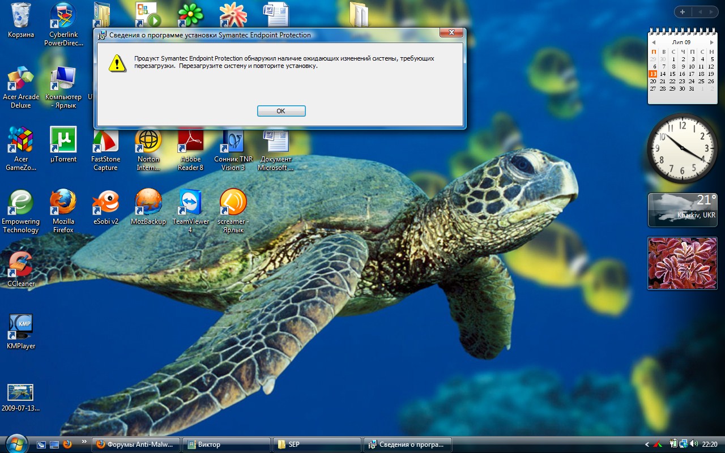Select date 31 in the calendar gadget
Viewport: 725px width, 453px height.
[x=692, y=88]
